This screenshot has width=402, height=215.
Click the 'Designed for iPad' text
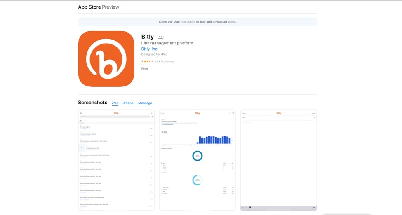point(154,54)
